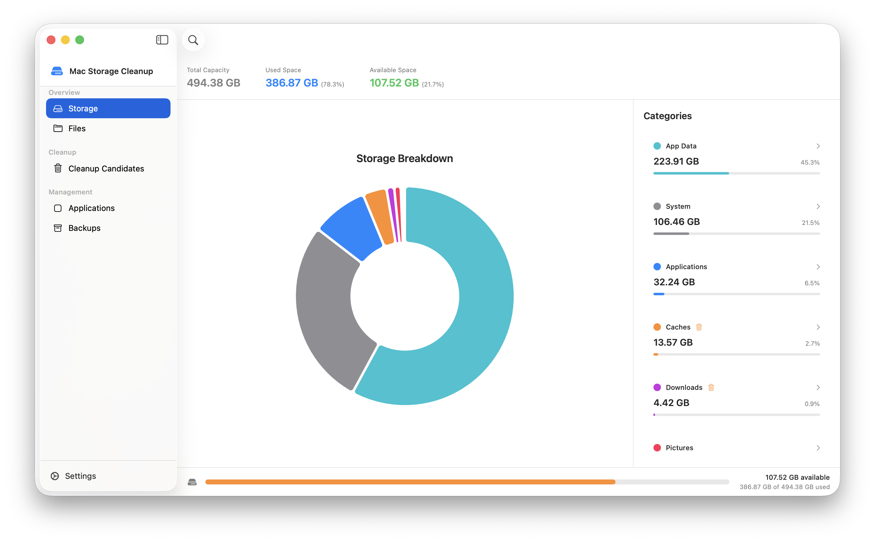Expand the App Data category chevron
Screen dimensions: 875x542
click(818, 146)
